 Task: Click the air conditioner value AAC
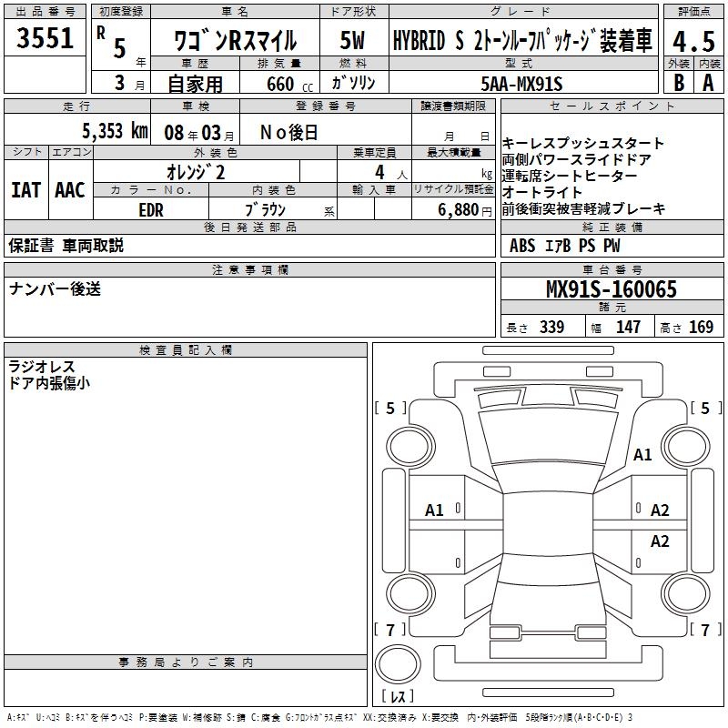(x=70, y=190)
